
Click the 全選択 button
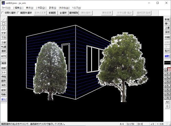(63, 13)
